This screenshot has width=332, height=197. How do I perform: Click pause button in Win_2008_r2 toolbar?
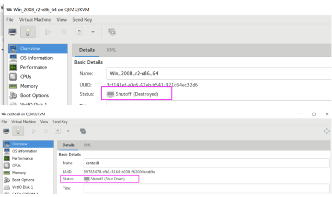[64, 32]
